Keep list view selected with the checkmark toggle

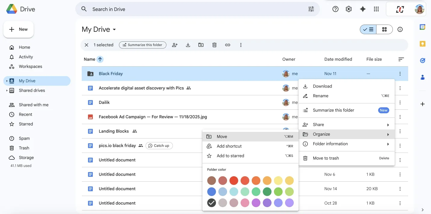[x=368, y=29]
